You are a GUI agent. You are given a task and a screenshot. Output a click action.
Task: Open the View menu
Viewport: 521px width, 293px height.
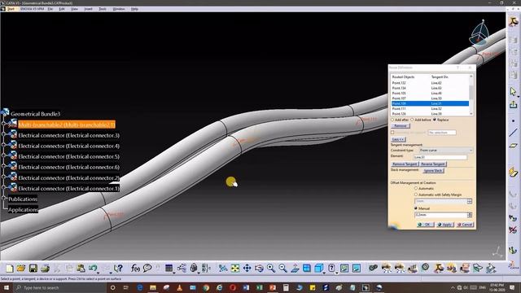point(74,9)
